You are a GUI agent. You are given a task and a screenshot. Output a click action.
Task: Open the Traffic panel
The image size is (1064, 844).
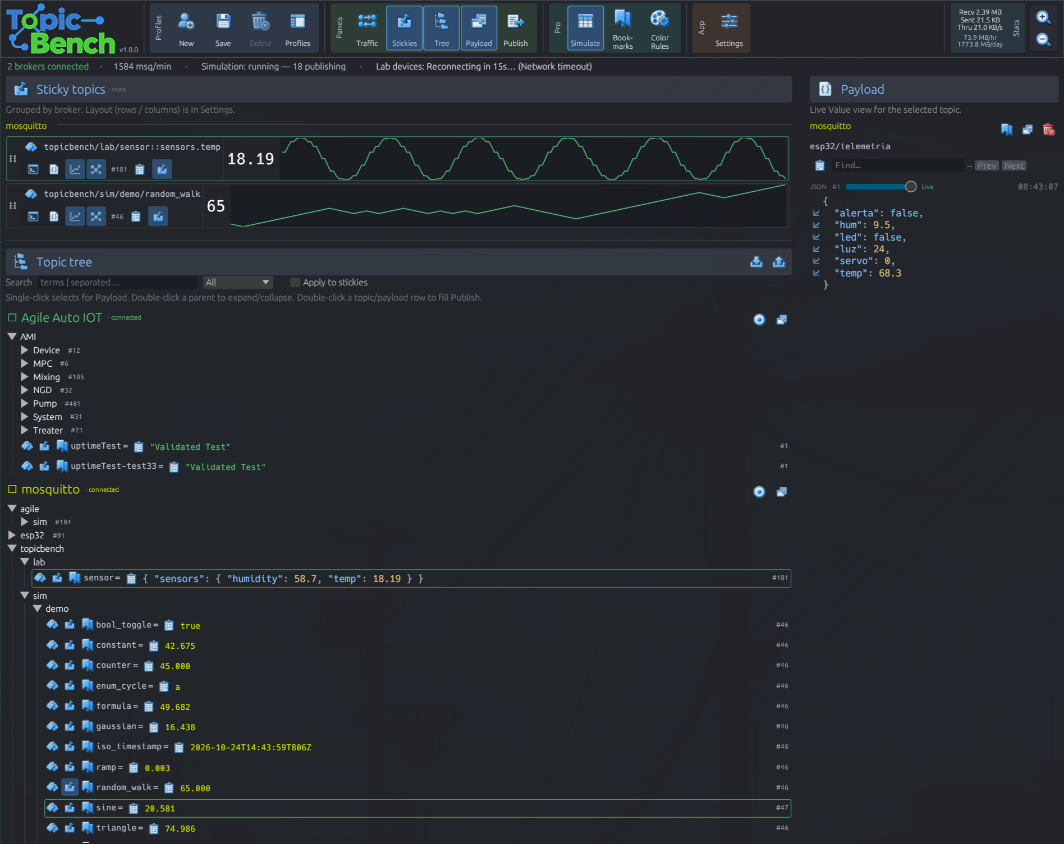click(x=367, y=29)
